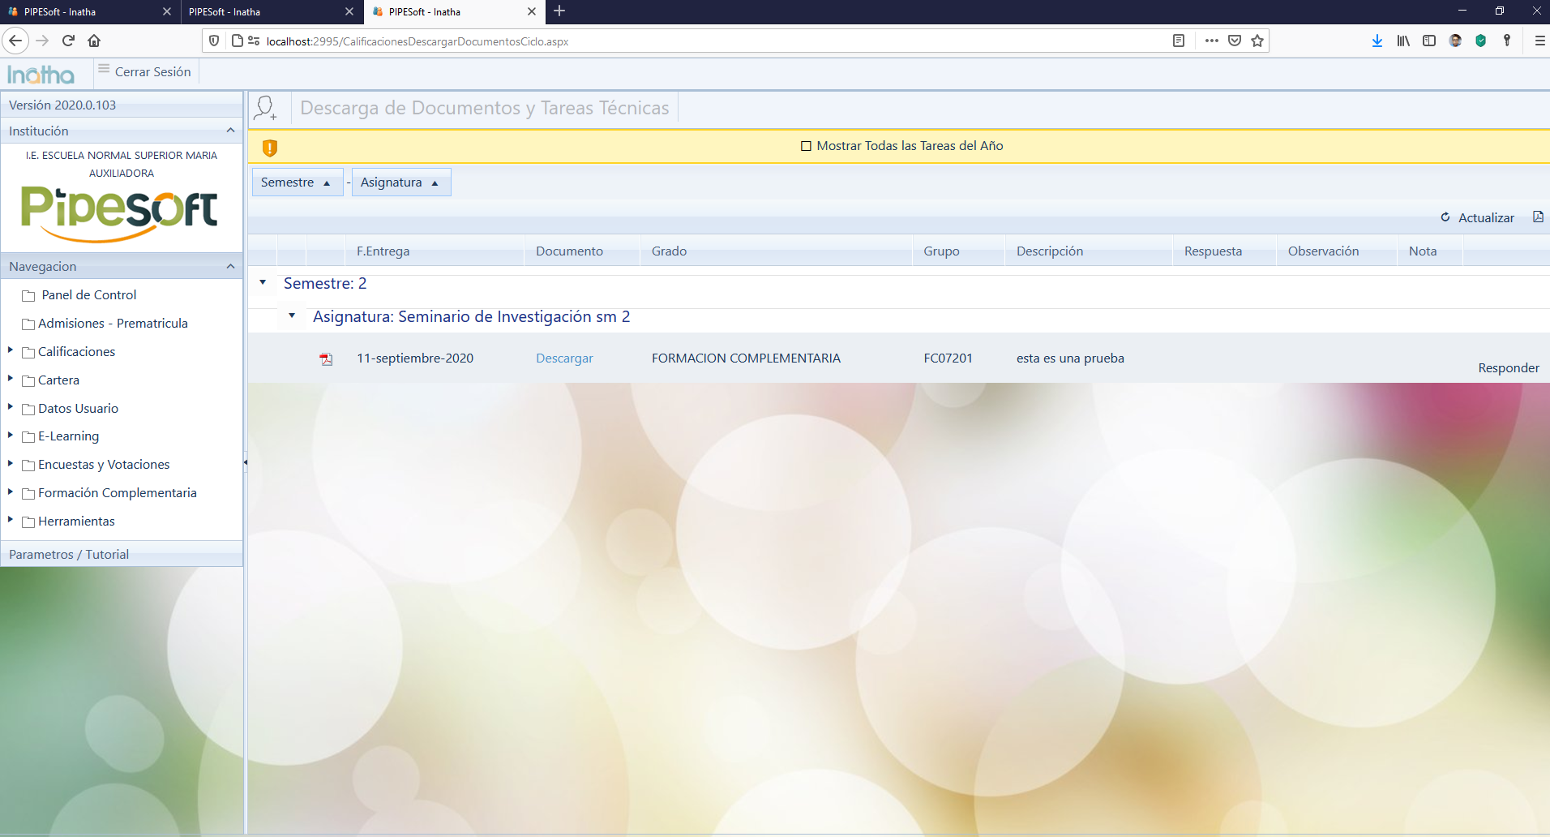Image resolution: width=1550 pixels, height=837 pixels.
Task: Switch to the first PIPESoft - Inatha tab
Action: pyautogui.click(x=89, y=11)
